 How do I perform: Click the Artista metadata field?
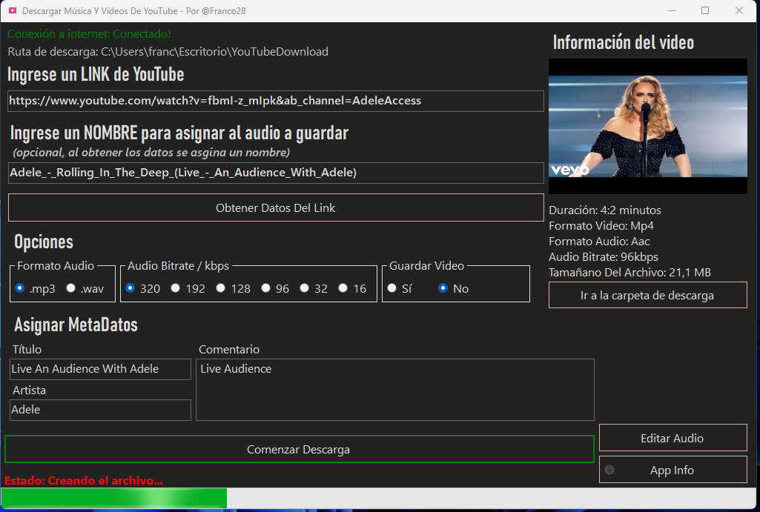pyautogui.click(x=100, y=410)
